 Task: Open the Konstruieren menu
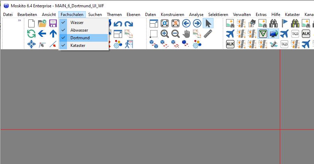[x=172, y=15]
